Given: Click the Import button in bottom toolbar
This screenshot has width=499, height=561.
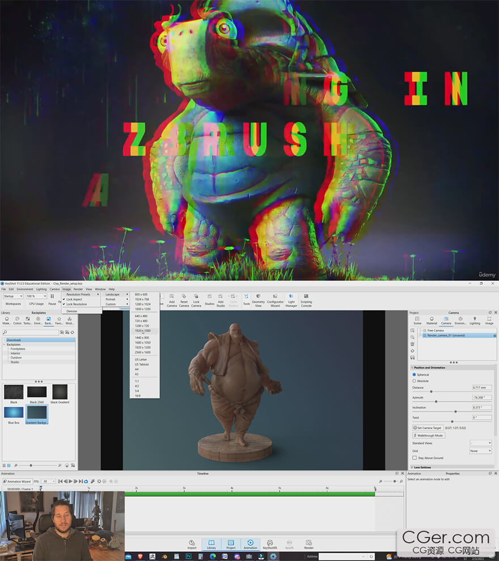Looking at the screenshot, I should pyautogui.click(x=192, y=545).
